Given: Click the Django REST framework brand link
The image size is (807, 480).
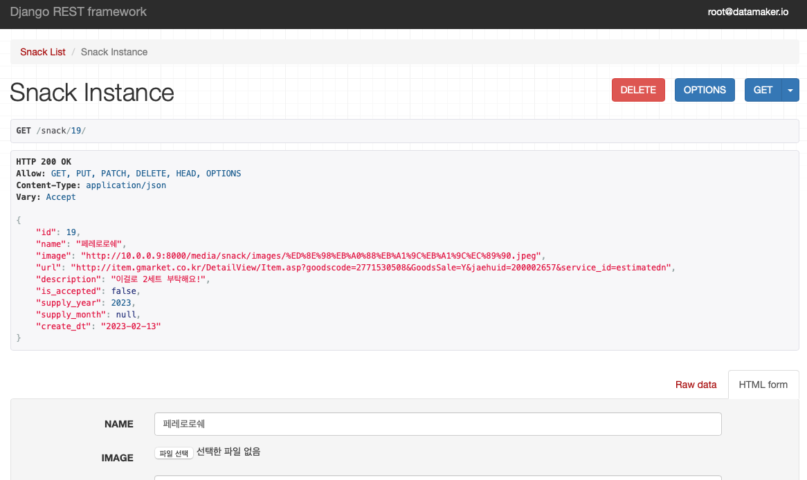Looking at the screenshot, I should tap(78, 12).
